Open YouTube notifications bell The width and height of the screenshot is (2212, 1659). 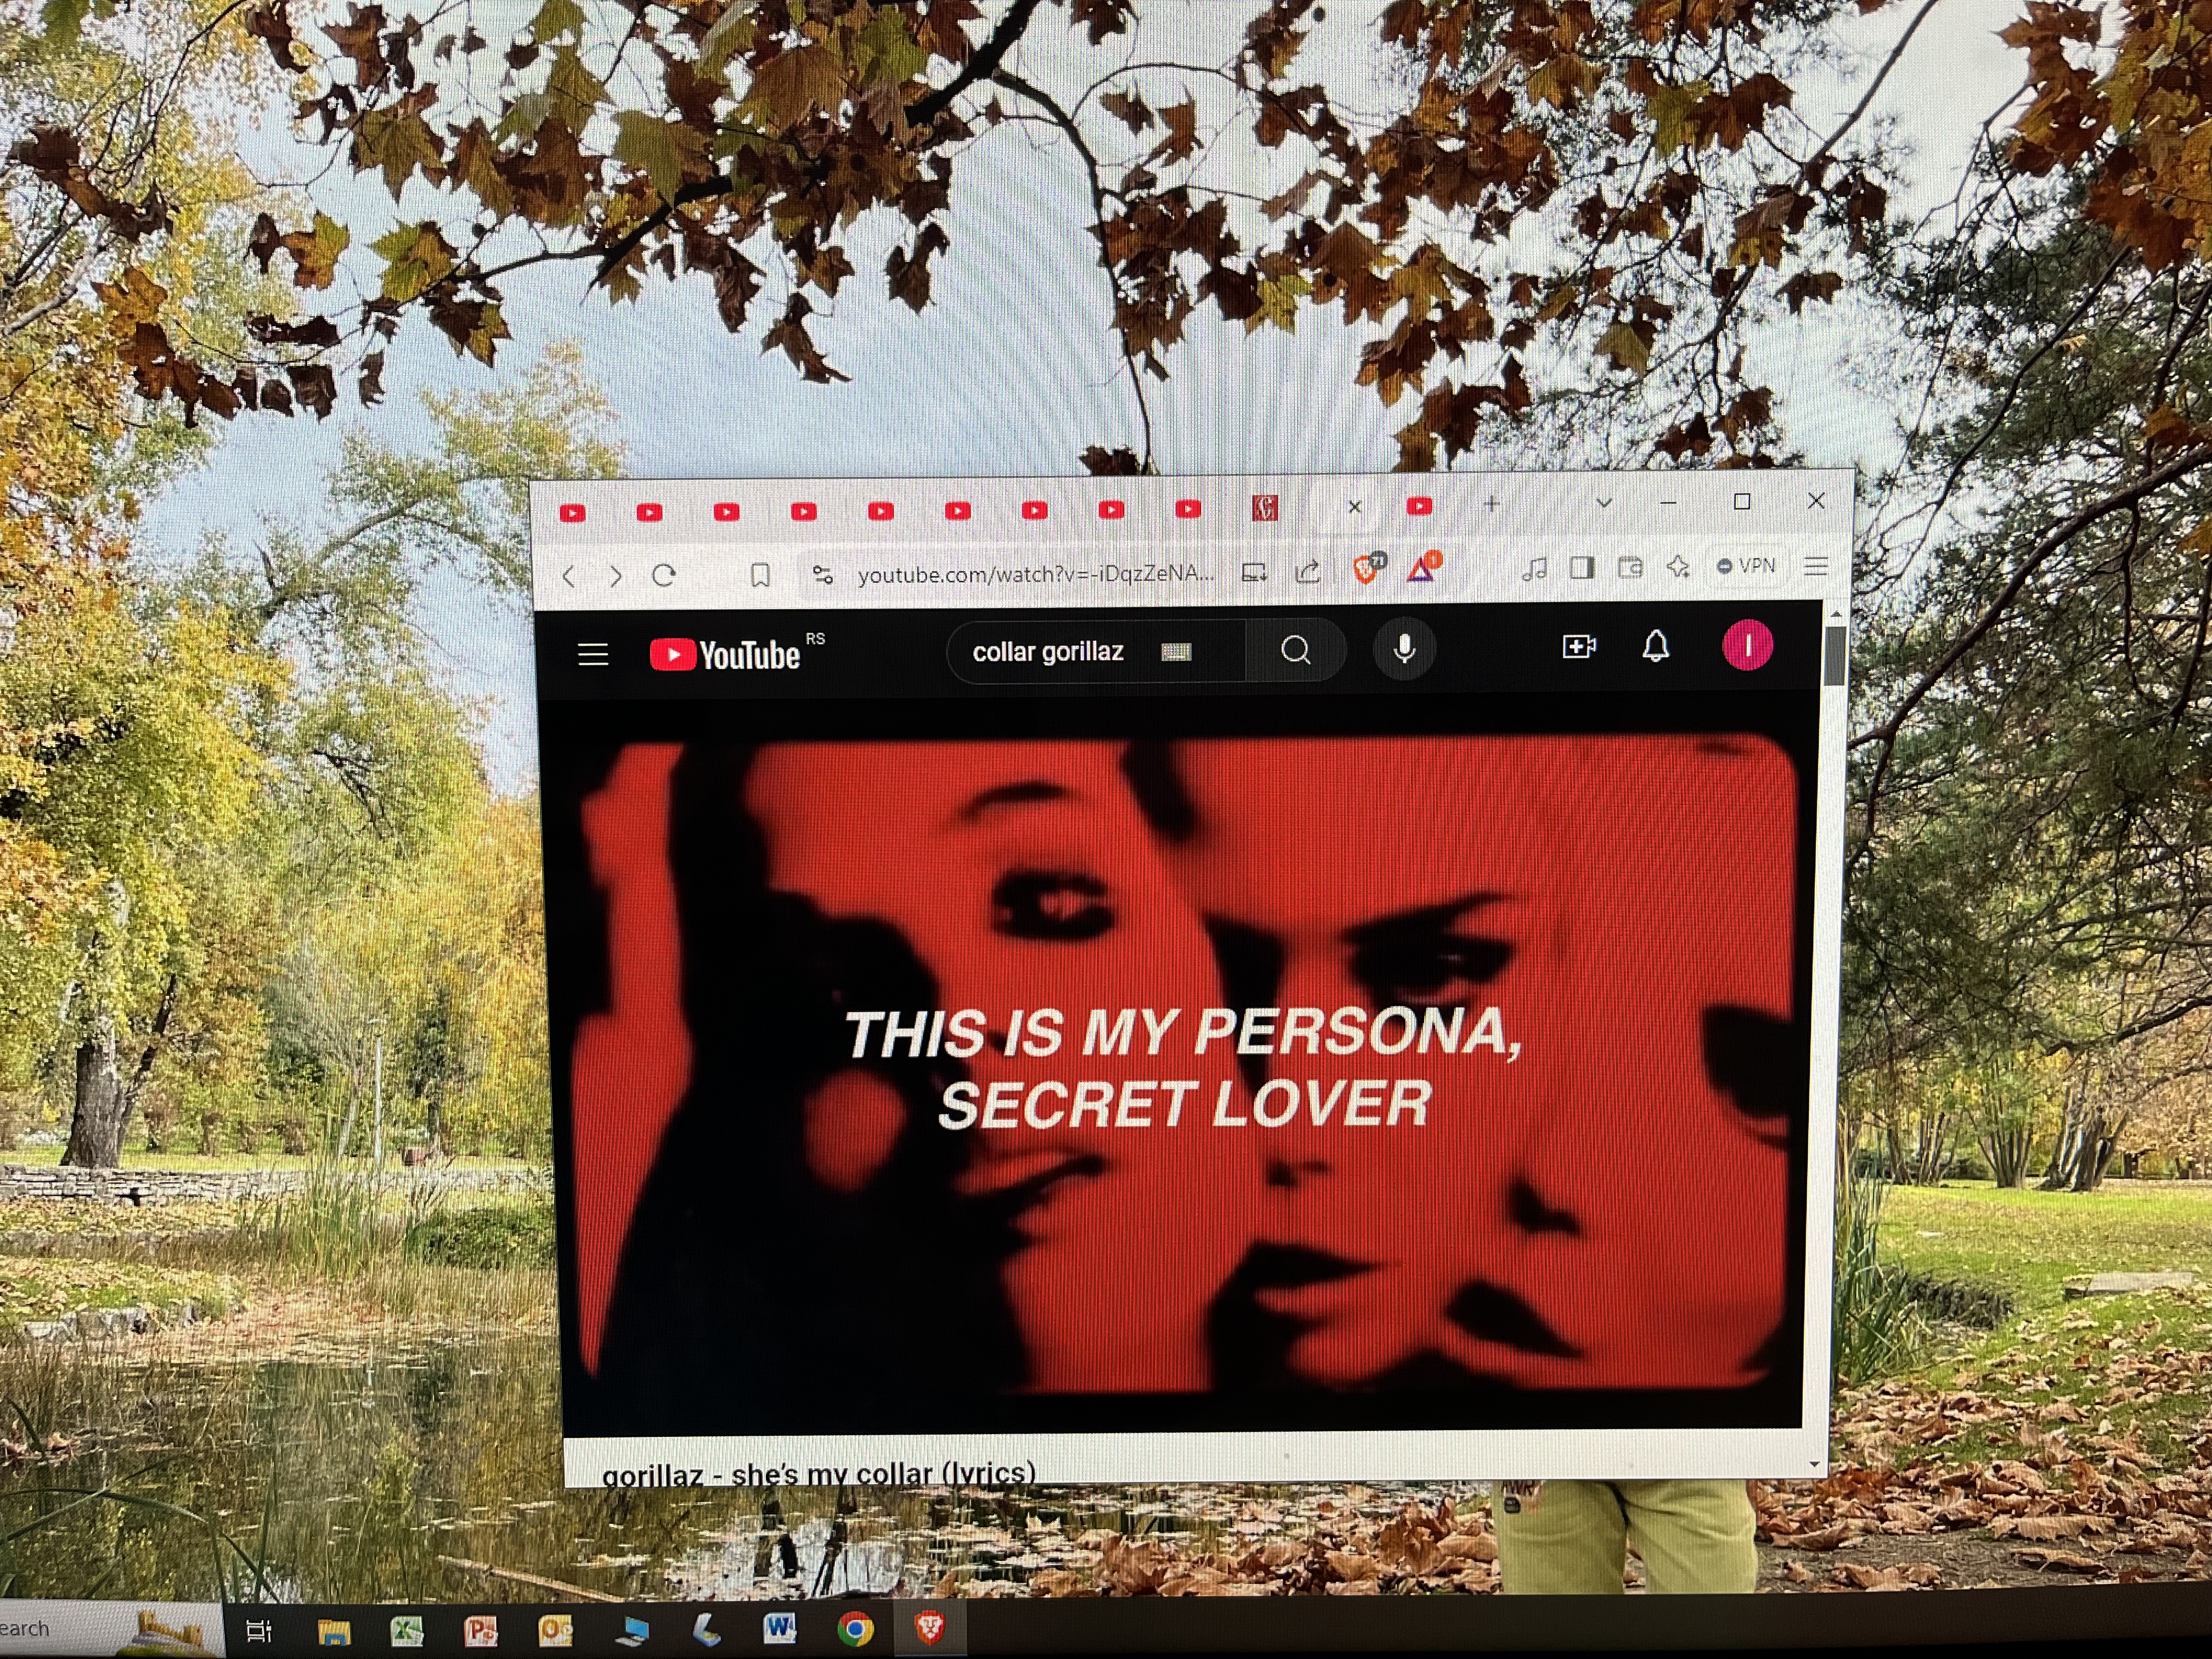pos(1656,646)
